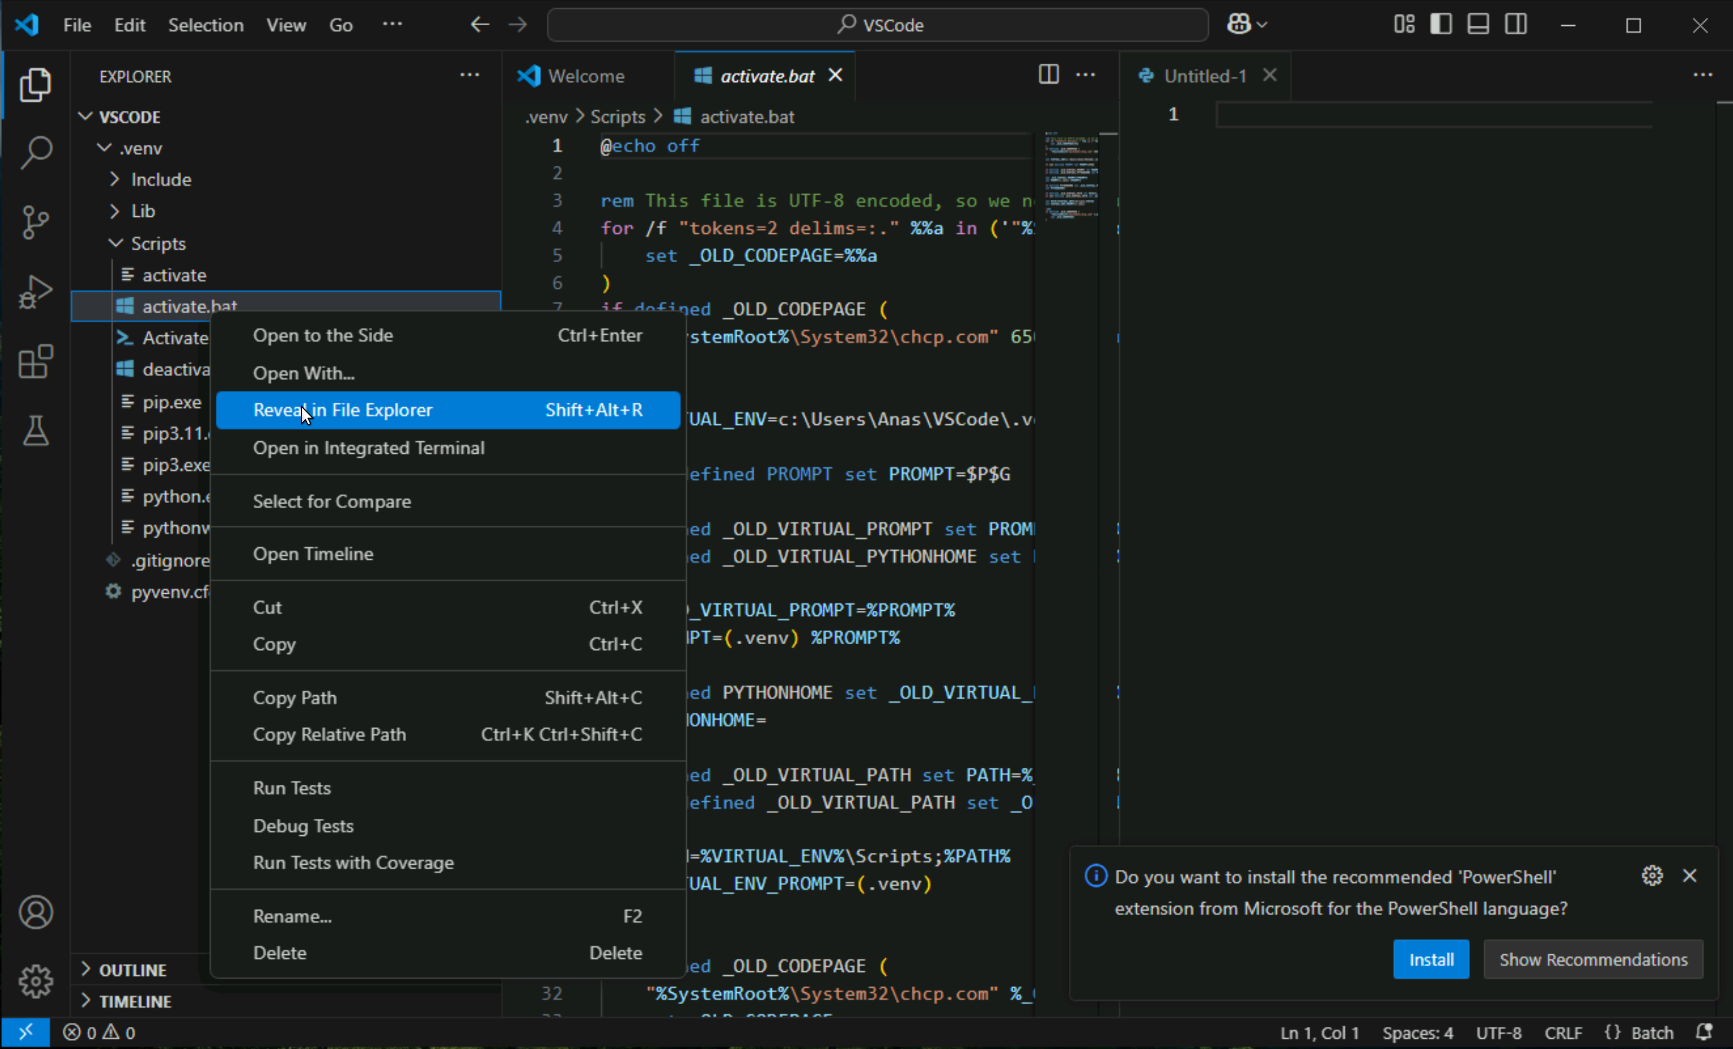Viewport: 1733px width, 1049px height.
Task: Open the Source Control view
Action: (35, 222)
